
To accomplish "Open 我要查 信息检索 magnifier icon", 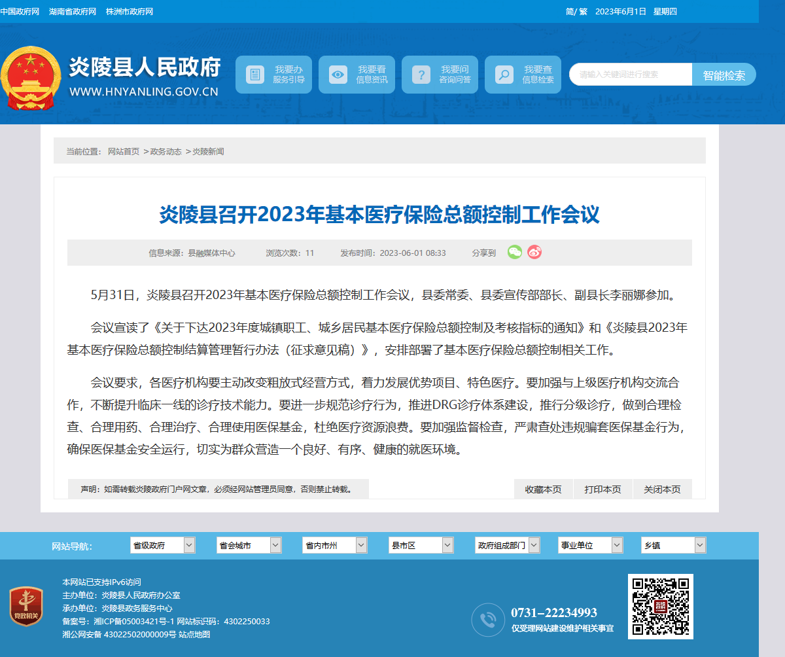I will click(x=504, y=75).
